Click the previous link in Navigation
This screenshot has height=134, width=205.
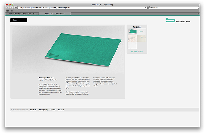point(134,51)
